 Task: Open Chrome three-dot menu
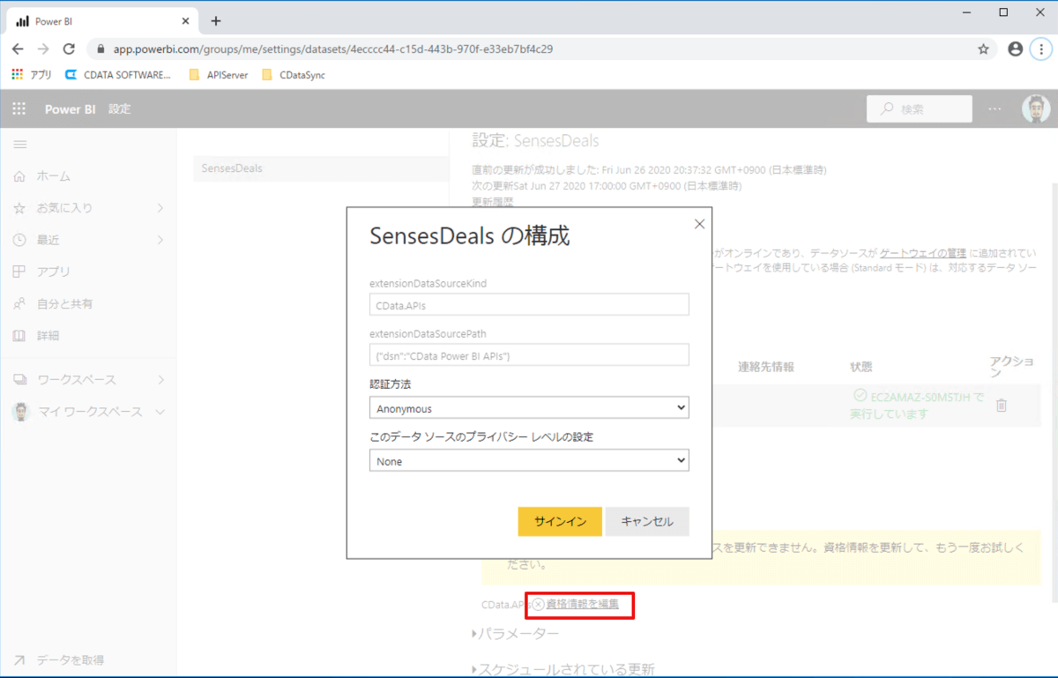click(x=1040, y=49)
